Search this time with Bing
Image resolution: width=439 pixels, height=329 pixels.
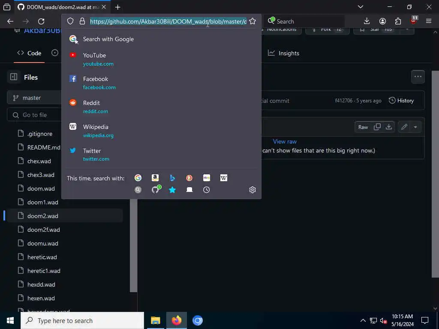[x=172, y=178]
